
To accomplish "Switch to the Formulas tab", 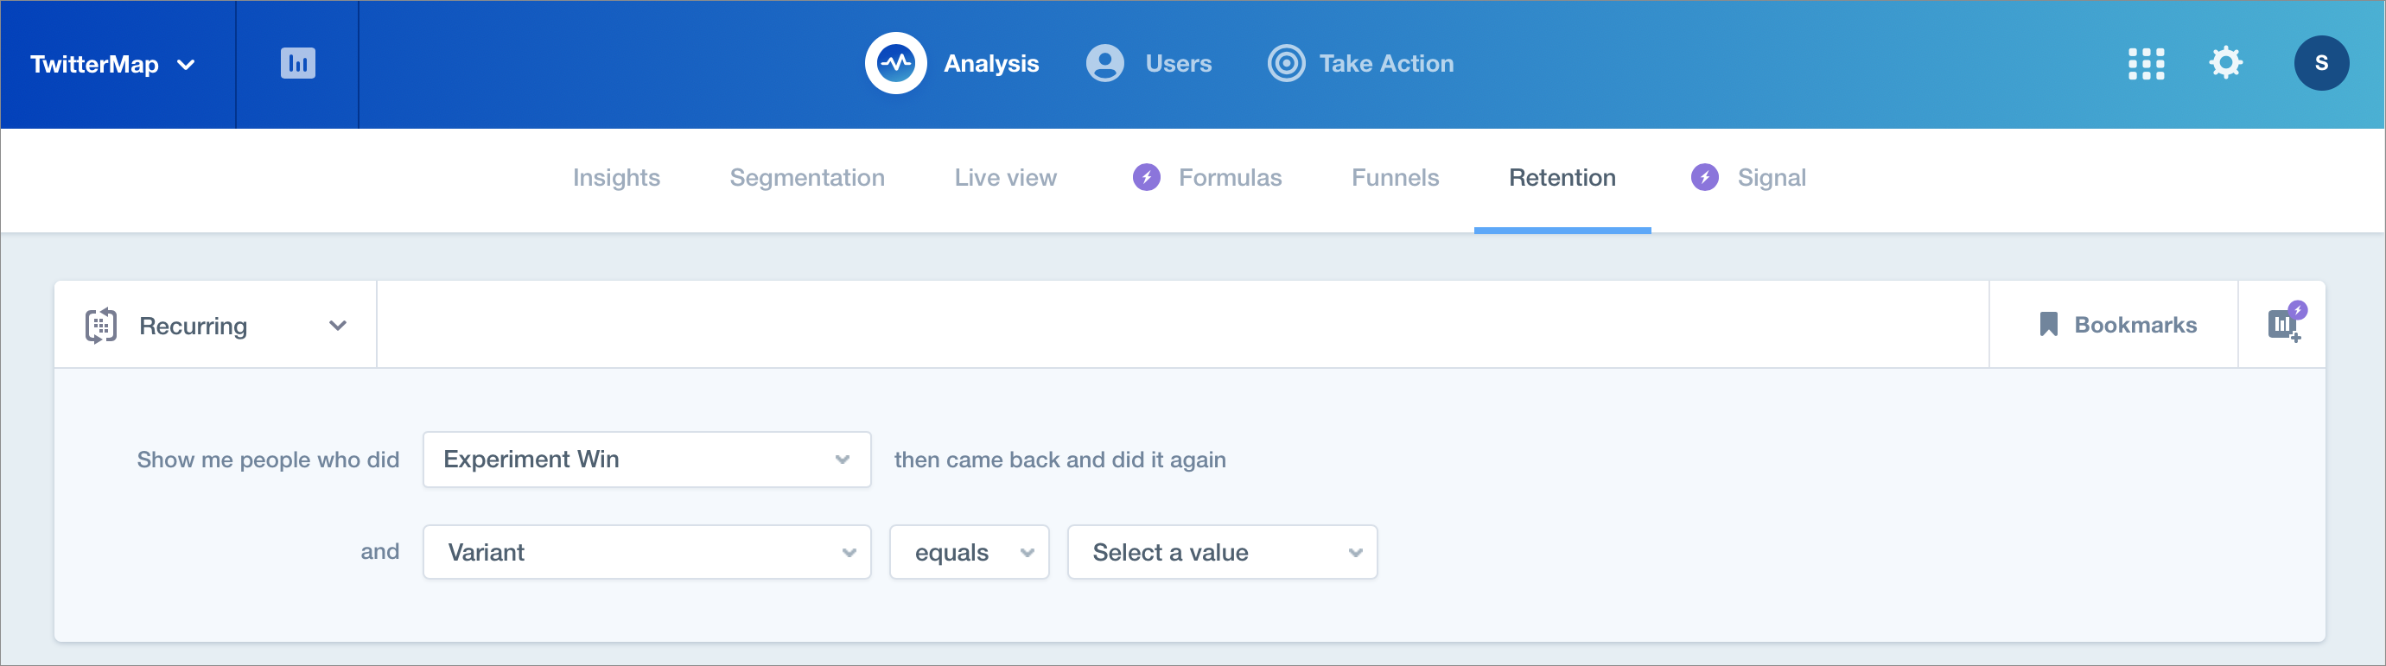I will 1229,178.
